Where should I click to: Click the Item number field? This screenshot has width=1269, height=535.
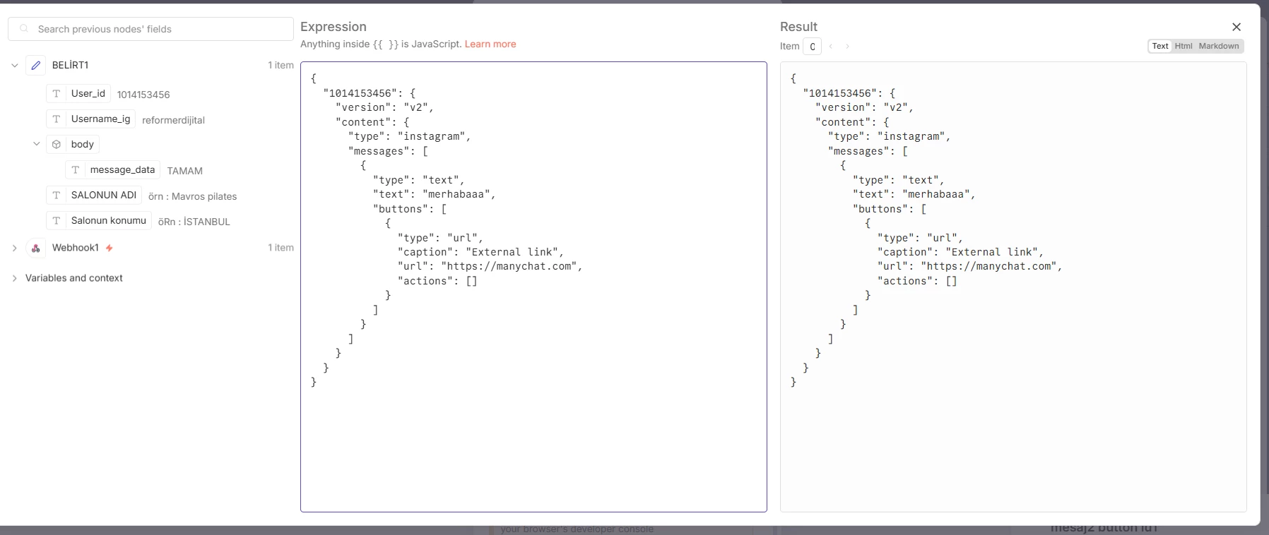(812, 47)
